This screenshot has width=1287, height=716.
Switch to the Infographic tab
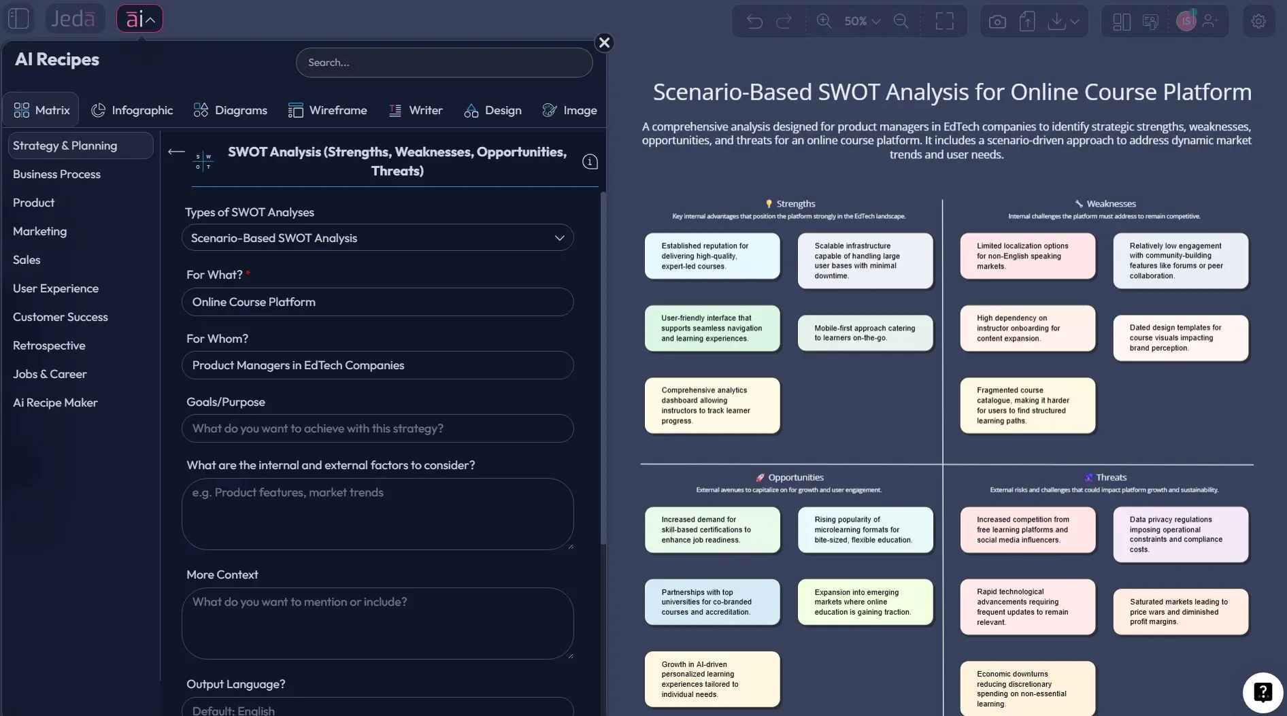click(133, 109)
